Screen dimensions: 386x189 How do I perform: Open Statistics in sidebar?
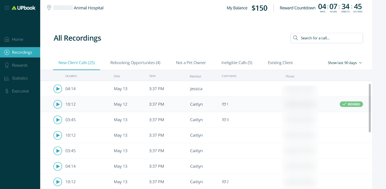point(19,78)
